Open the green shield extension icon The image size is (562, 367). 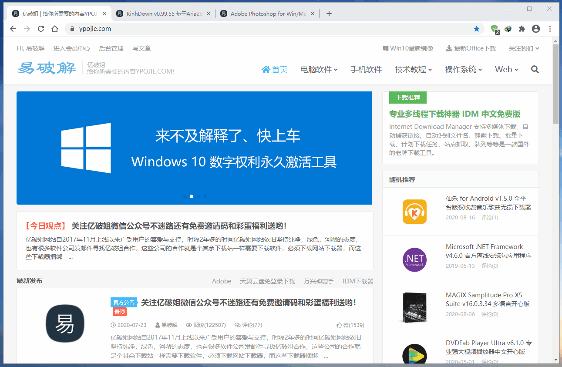click(x=495, y=29)
